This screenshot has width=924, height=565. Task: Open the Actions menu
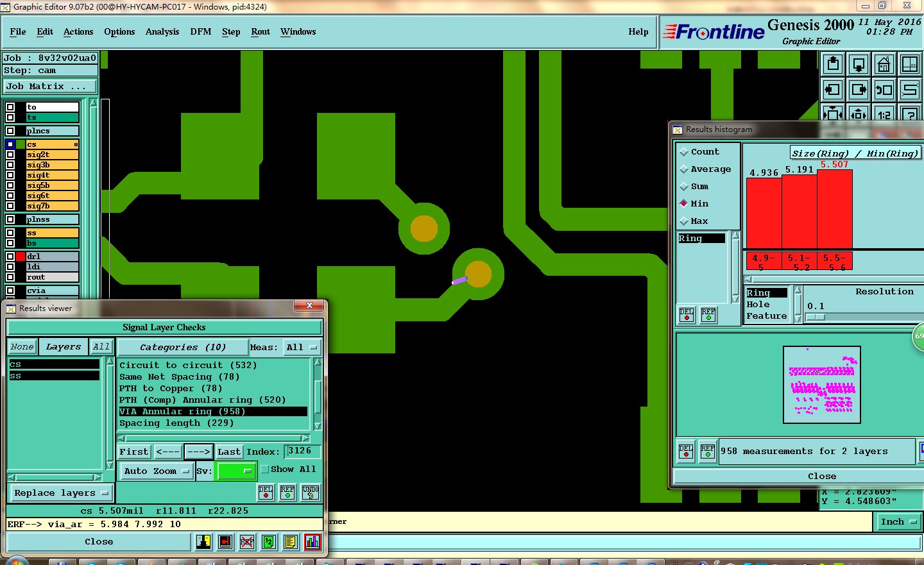pos(78,32)
